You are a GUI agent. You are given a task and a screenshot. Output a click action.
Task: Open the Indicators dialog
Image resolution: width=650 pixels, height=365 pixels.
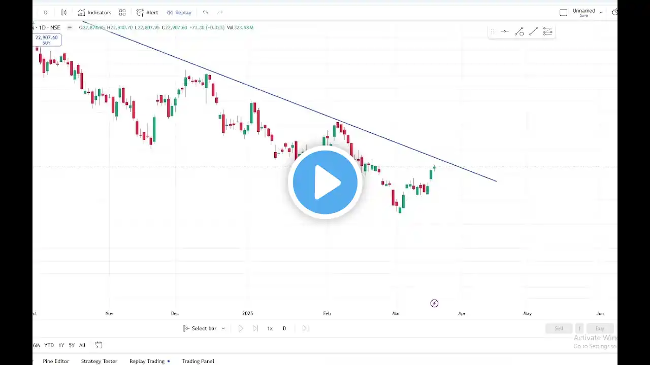click(94, 12)
